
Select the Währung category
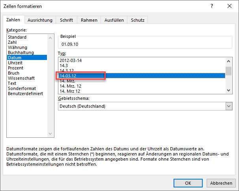point(27,47)
